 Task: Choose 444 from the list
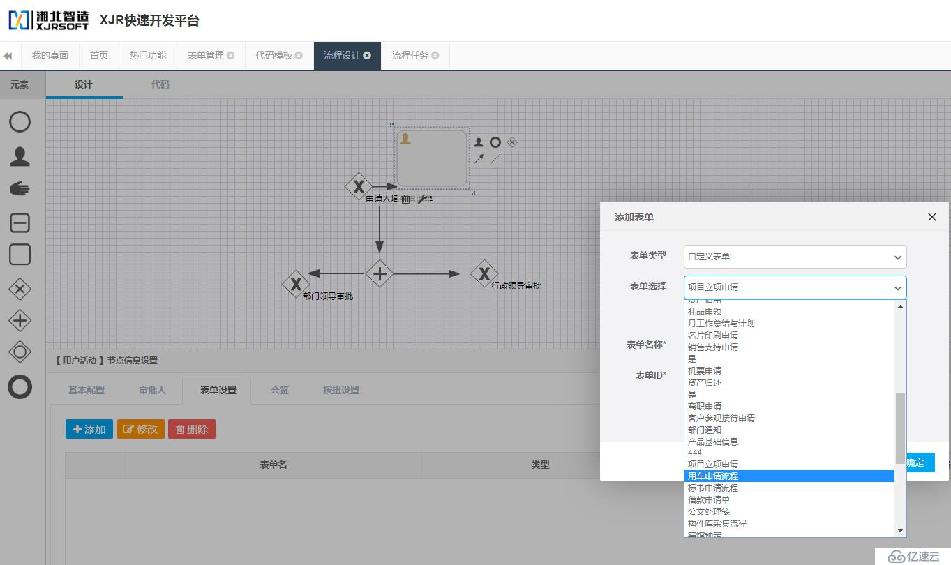(x=789, y=453)
